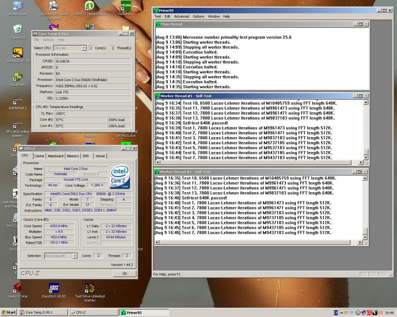Click the CPU-Z title bar icon

click(x=21, y=149)
